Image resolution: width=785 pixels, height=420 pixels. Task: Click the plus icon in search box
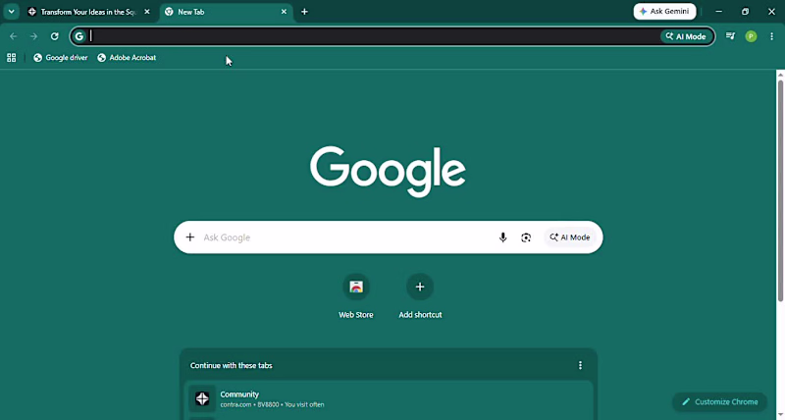click(189, 237)
